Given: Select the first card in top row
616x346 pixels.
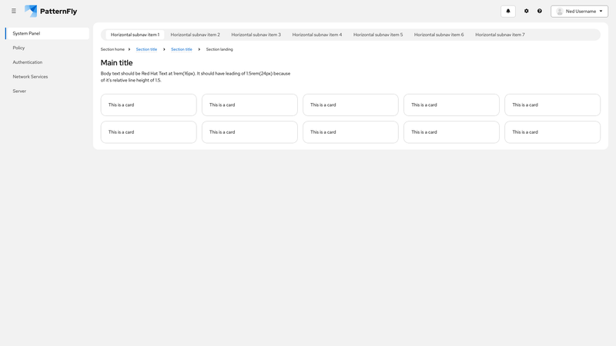Looking at the screenshot, I should [x=149, y=105].
